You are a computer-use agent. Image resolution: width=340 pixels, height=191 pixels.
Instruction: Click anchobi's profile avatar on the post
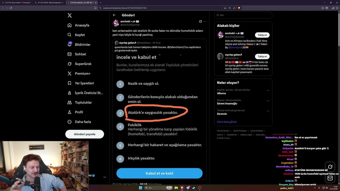pyautogui.click(x=116, y=23)
